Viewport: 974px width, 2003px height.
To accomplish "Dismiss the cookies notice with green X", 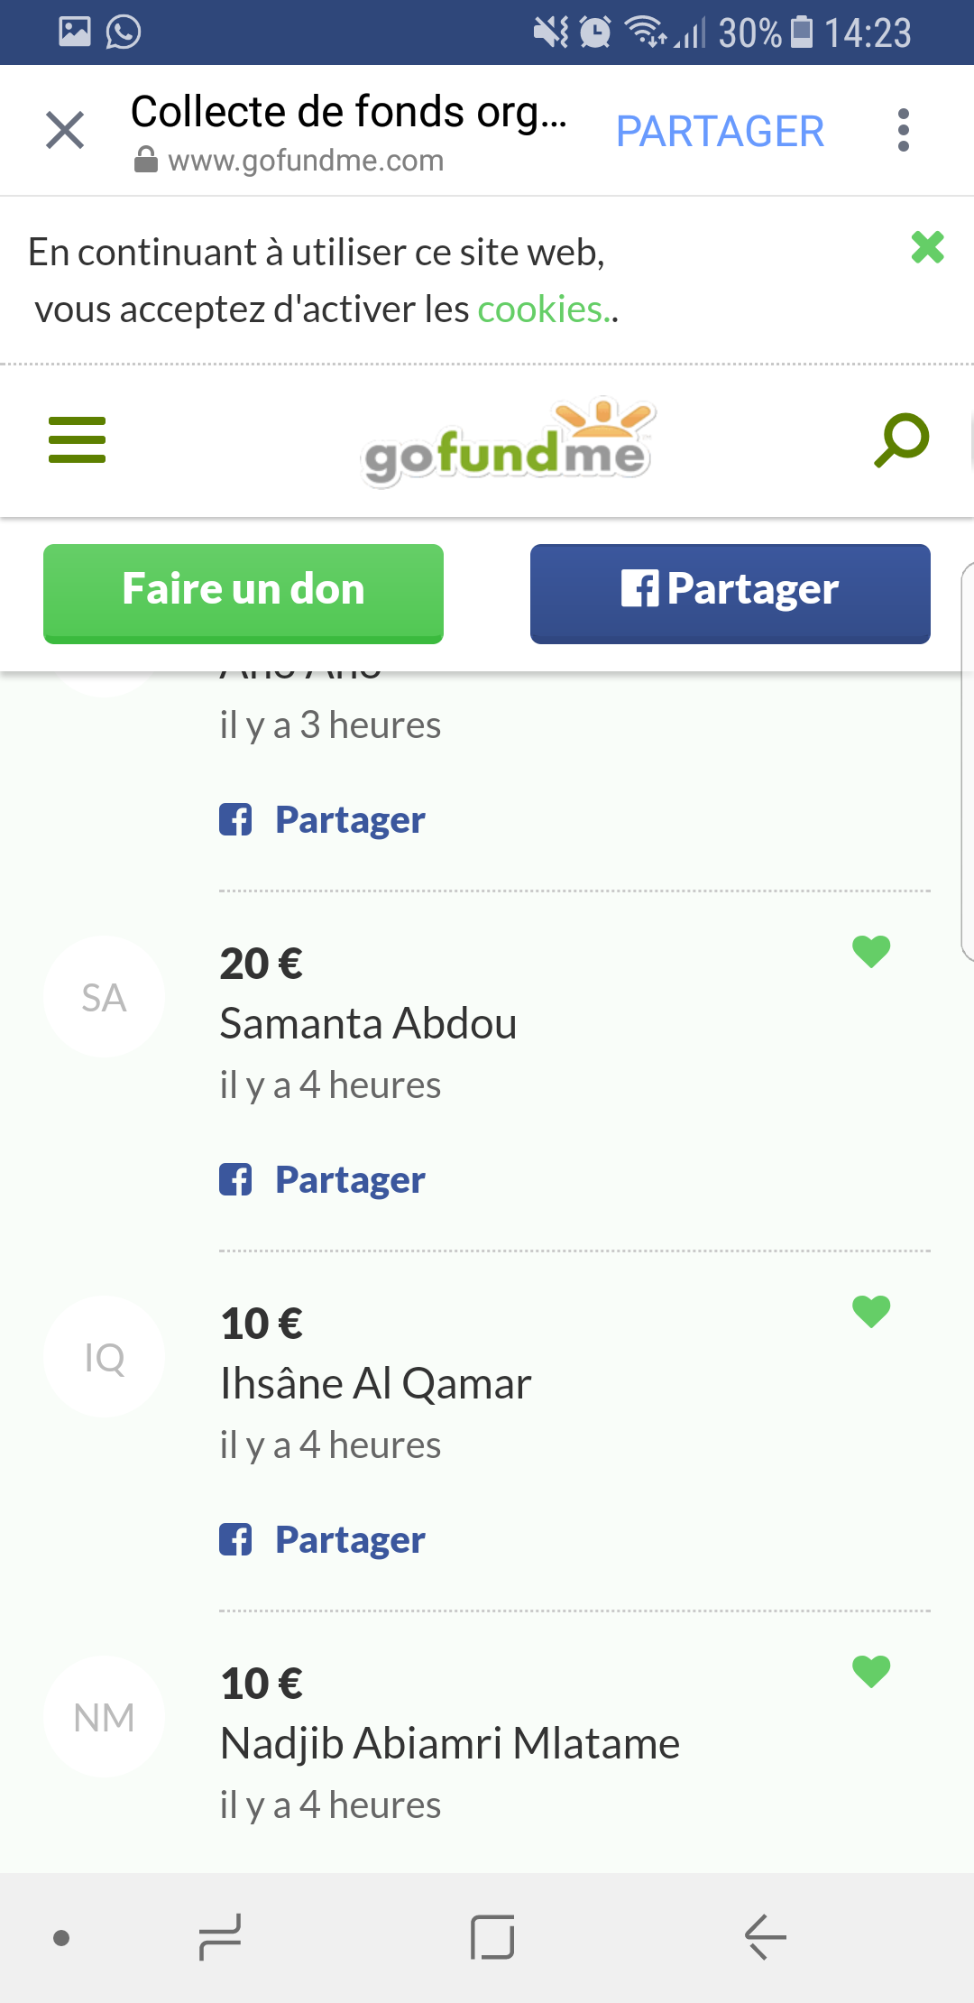I will pos(927,247).
